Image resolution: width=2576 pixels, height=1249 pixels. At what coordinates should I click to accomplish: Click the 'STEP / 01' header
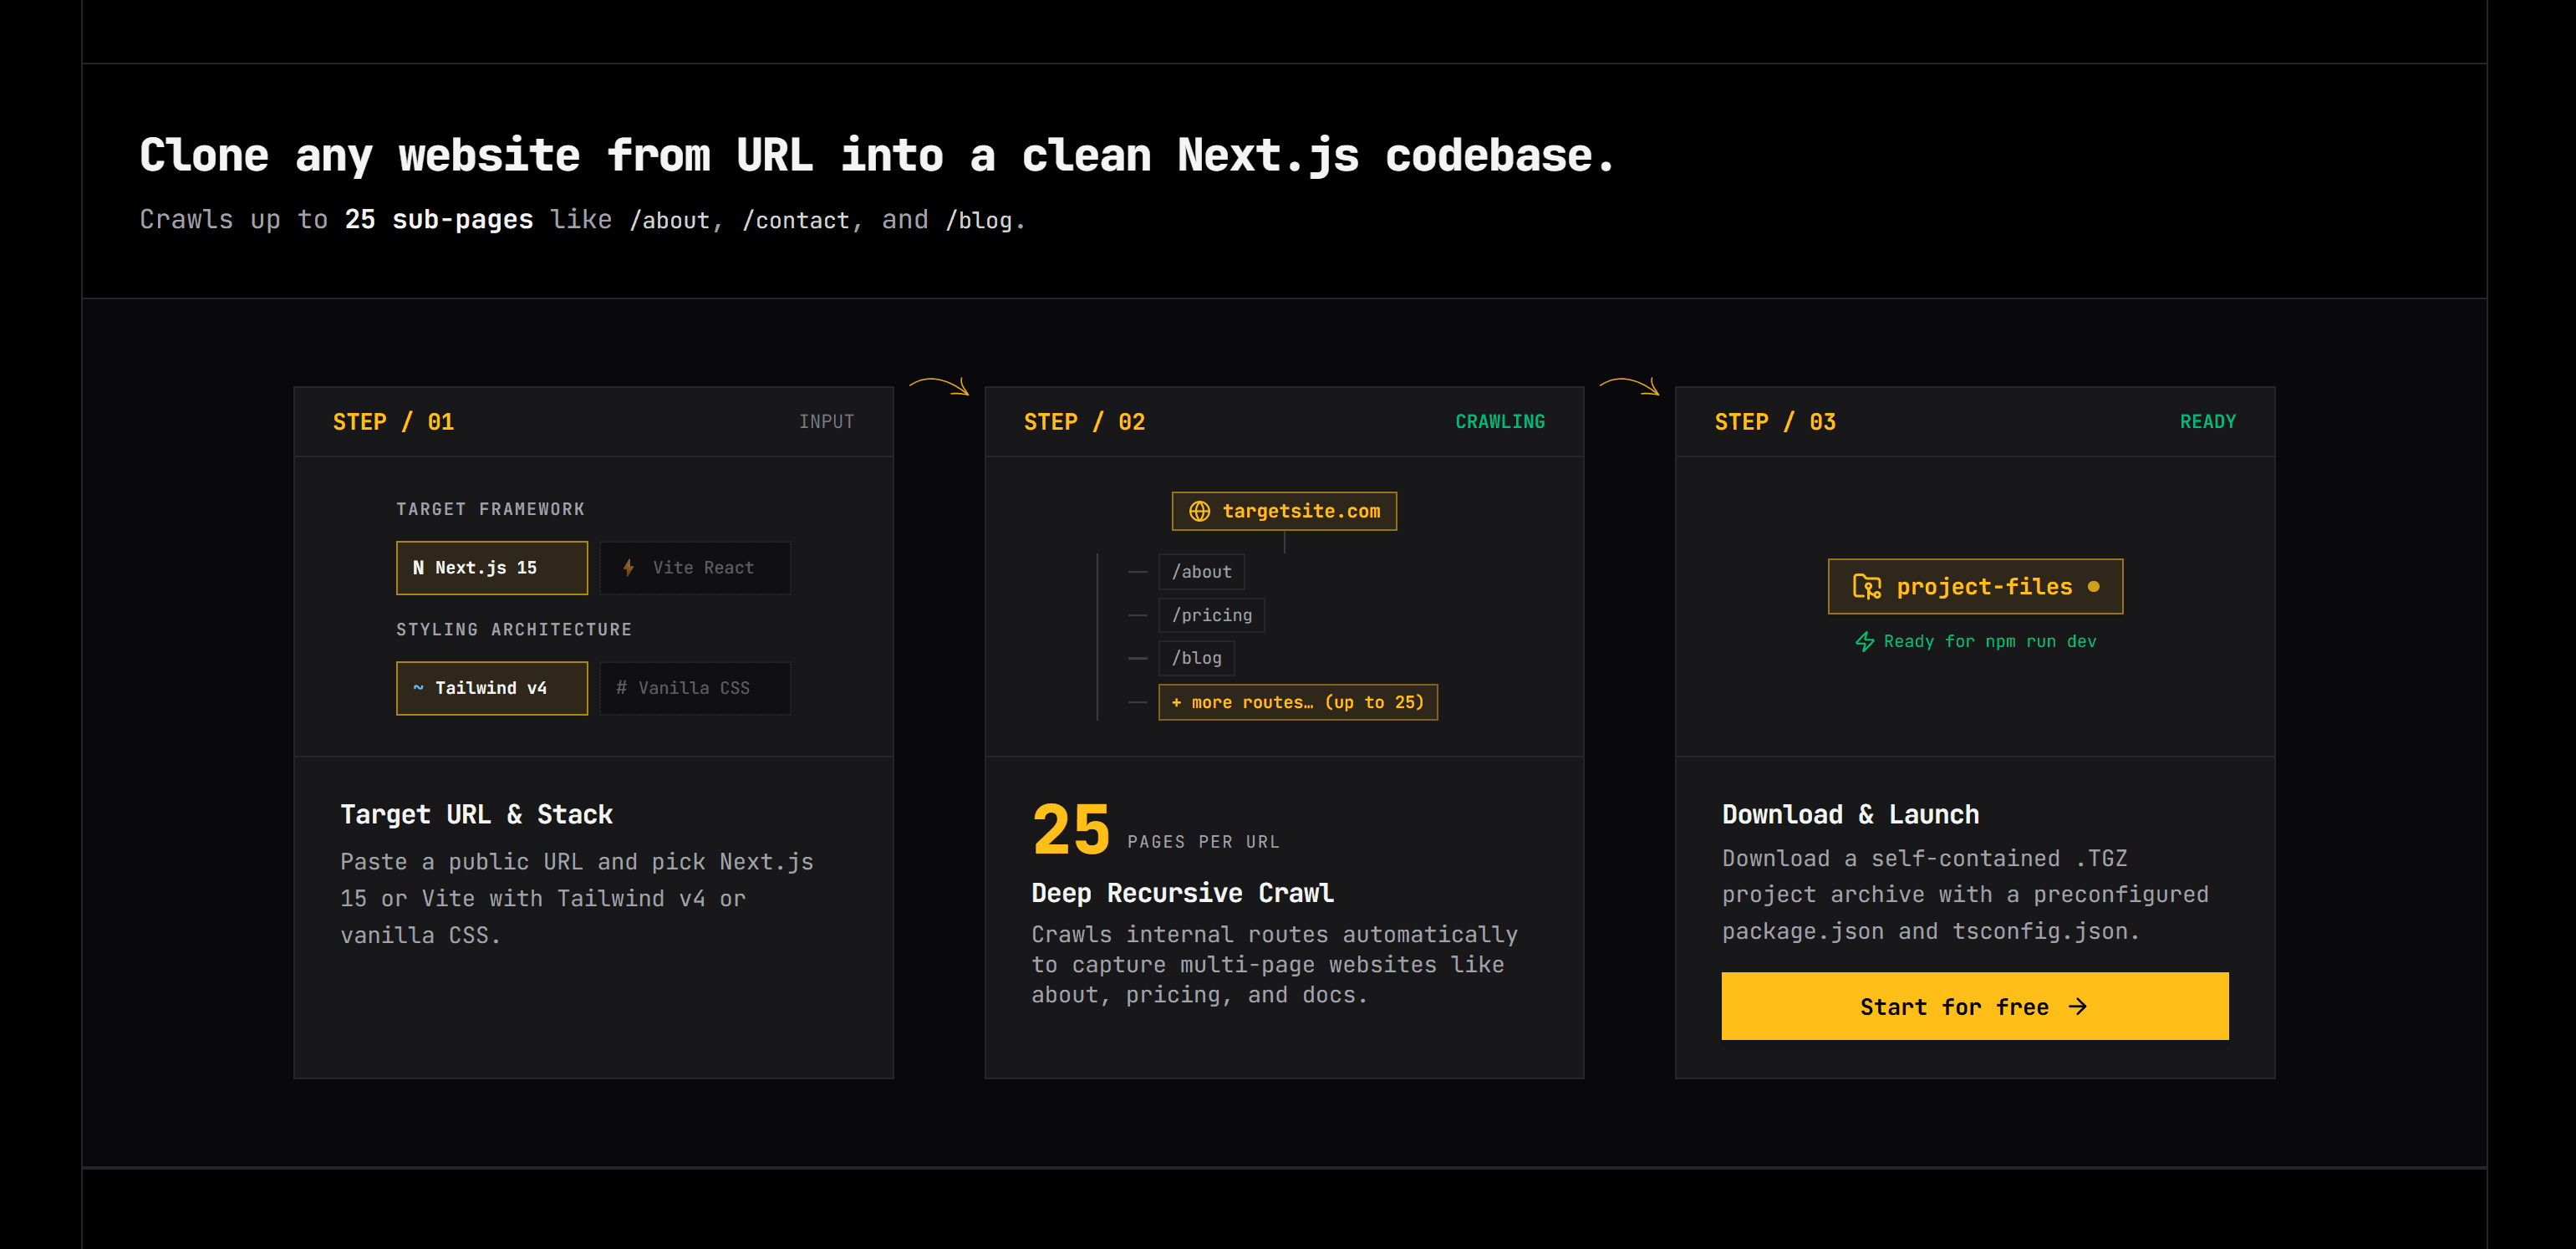point(393,422)
